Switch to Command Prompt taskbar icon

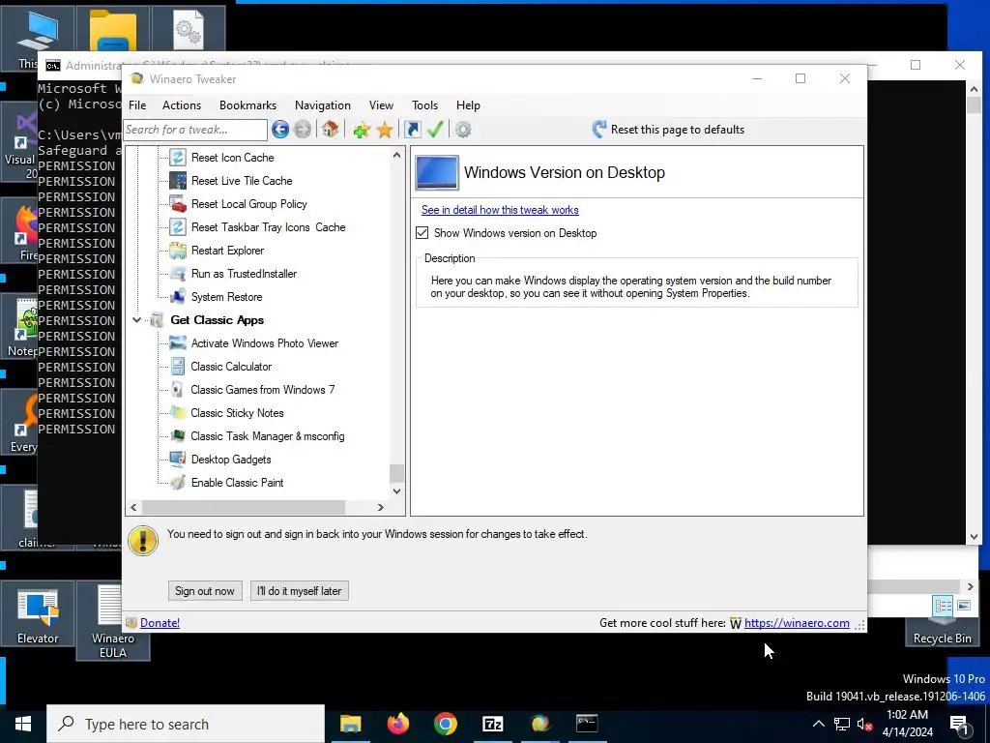click(x=587, y=724)
